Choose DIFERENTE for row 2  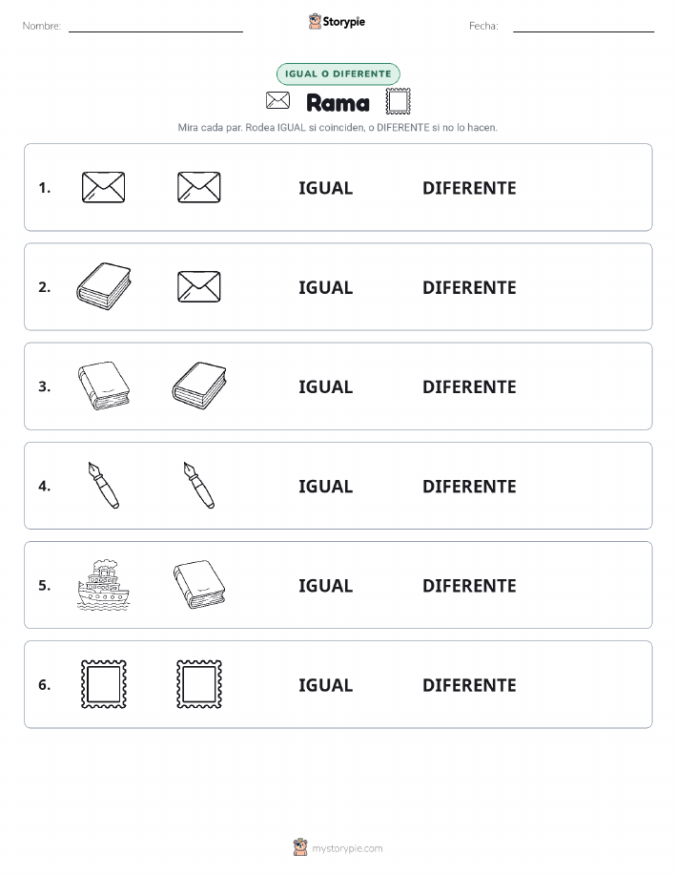(469, 287)
